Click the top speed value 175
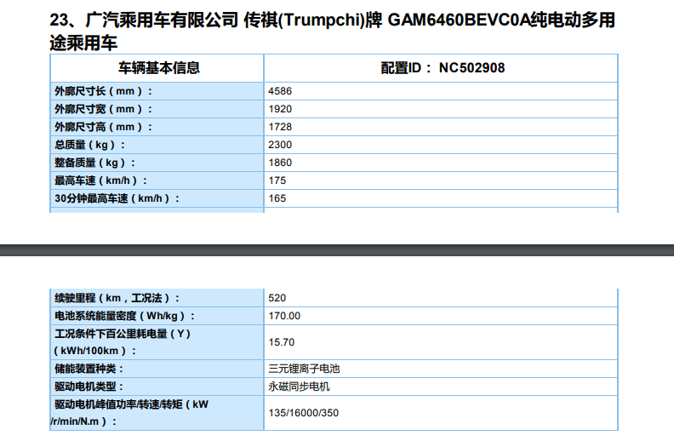 (x=277, y=180)
